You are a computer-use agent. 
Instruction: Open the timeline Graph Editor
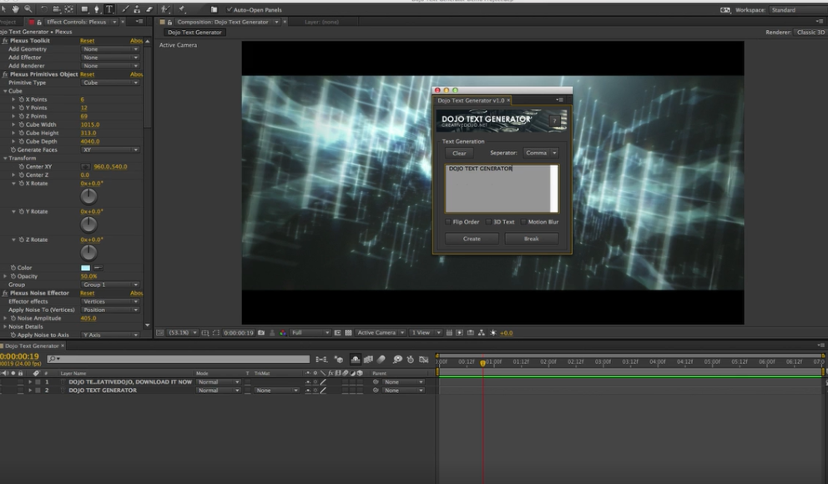(x=423, y=360)
